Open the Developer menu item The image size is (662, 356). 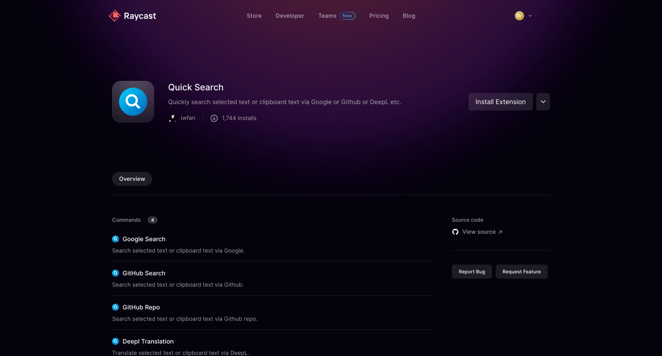tap(290, 16)
